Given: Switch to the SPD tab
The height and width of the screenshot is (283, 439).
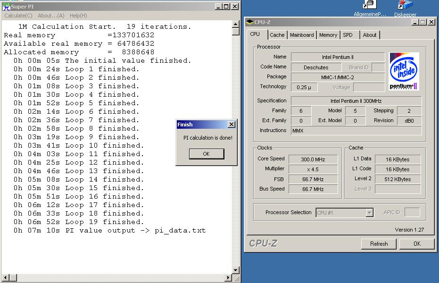Looking at the screenshot, I should click(x=348, y=35).
